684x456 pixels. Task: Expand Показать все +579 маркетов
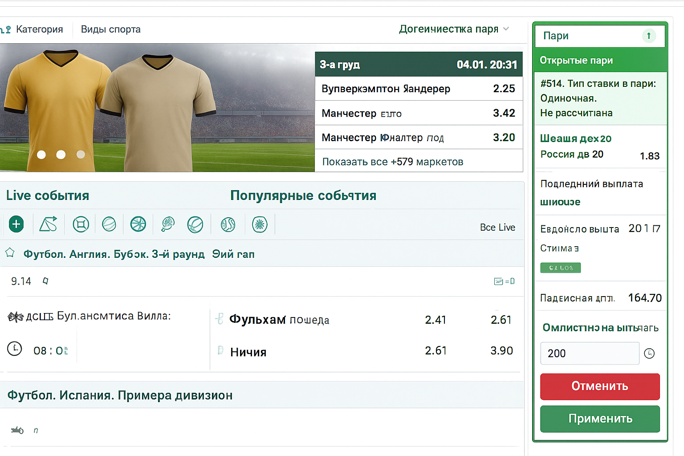click(x=392, y=162)
